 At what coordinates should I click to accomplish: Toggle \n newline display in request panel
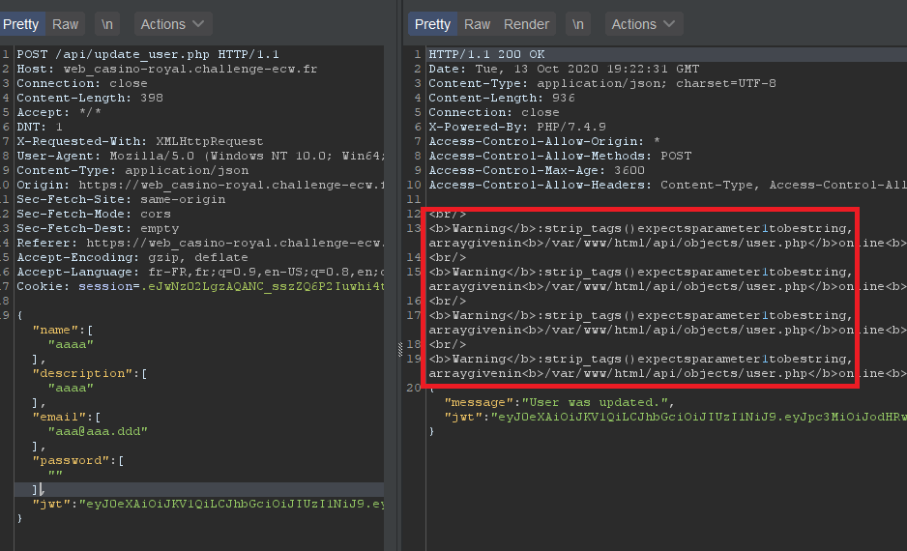point(107,24)
